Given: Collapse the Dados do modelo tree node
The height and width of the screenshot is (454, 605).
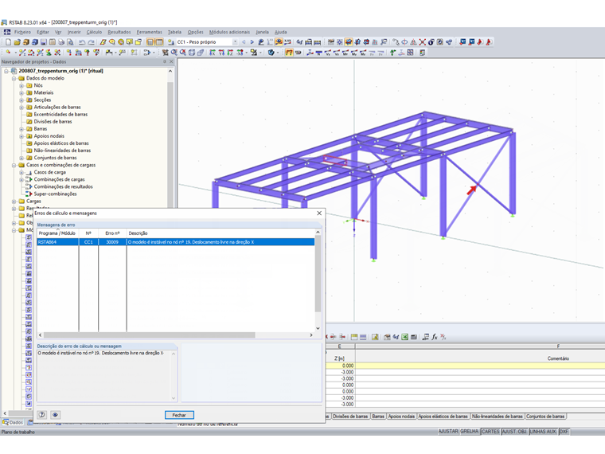Looking at the screenshot, I should 14,78.
